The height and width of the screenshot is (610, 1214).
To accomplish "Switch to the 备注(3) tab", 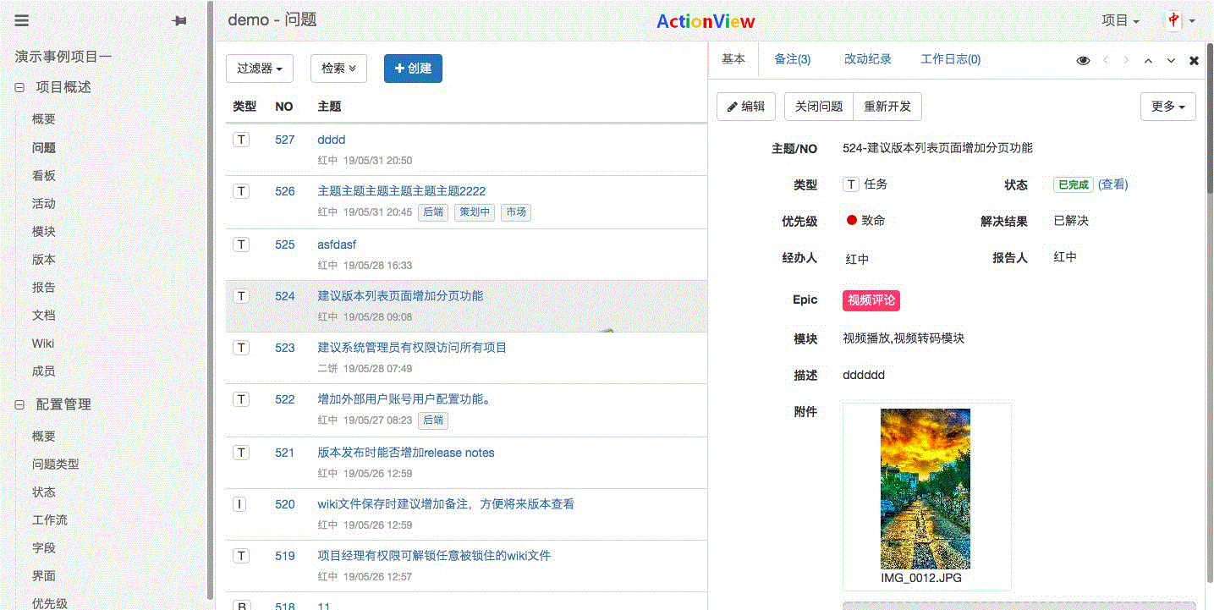I will coord(792,59).
